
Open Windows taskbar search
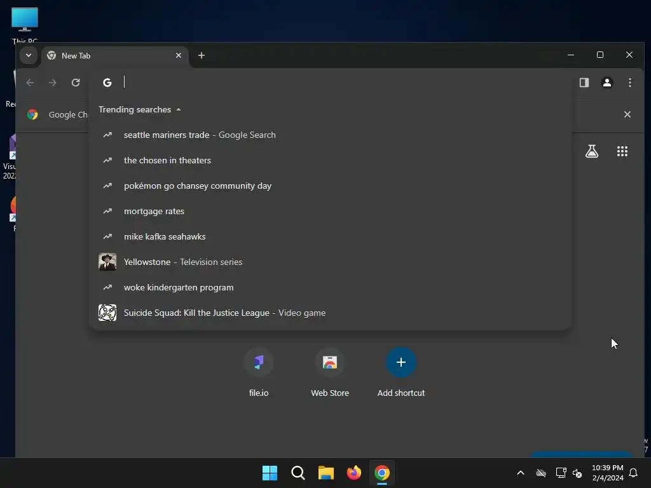tap(298, 473)
